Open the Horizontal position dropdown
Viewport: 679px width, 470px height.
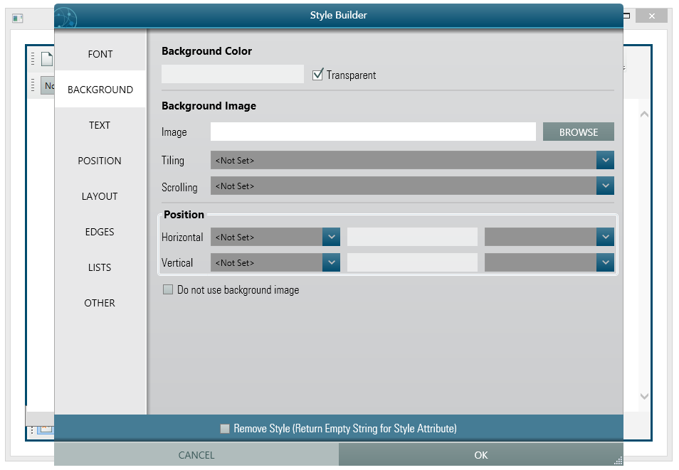[331, 237]
